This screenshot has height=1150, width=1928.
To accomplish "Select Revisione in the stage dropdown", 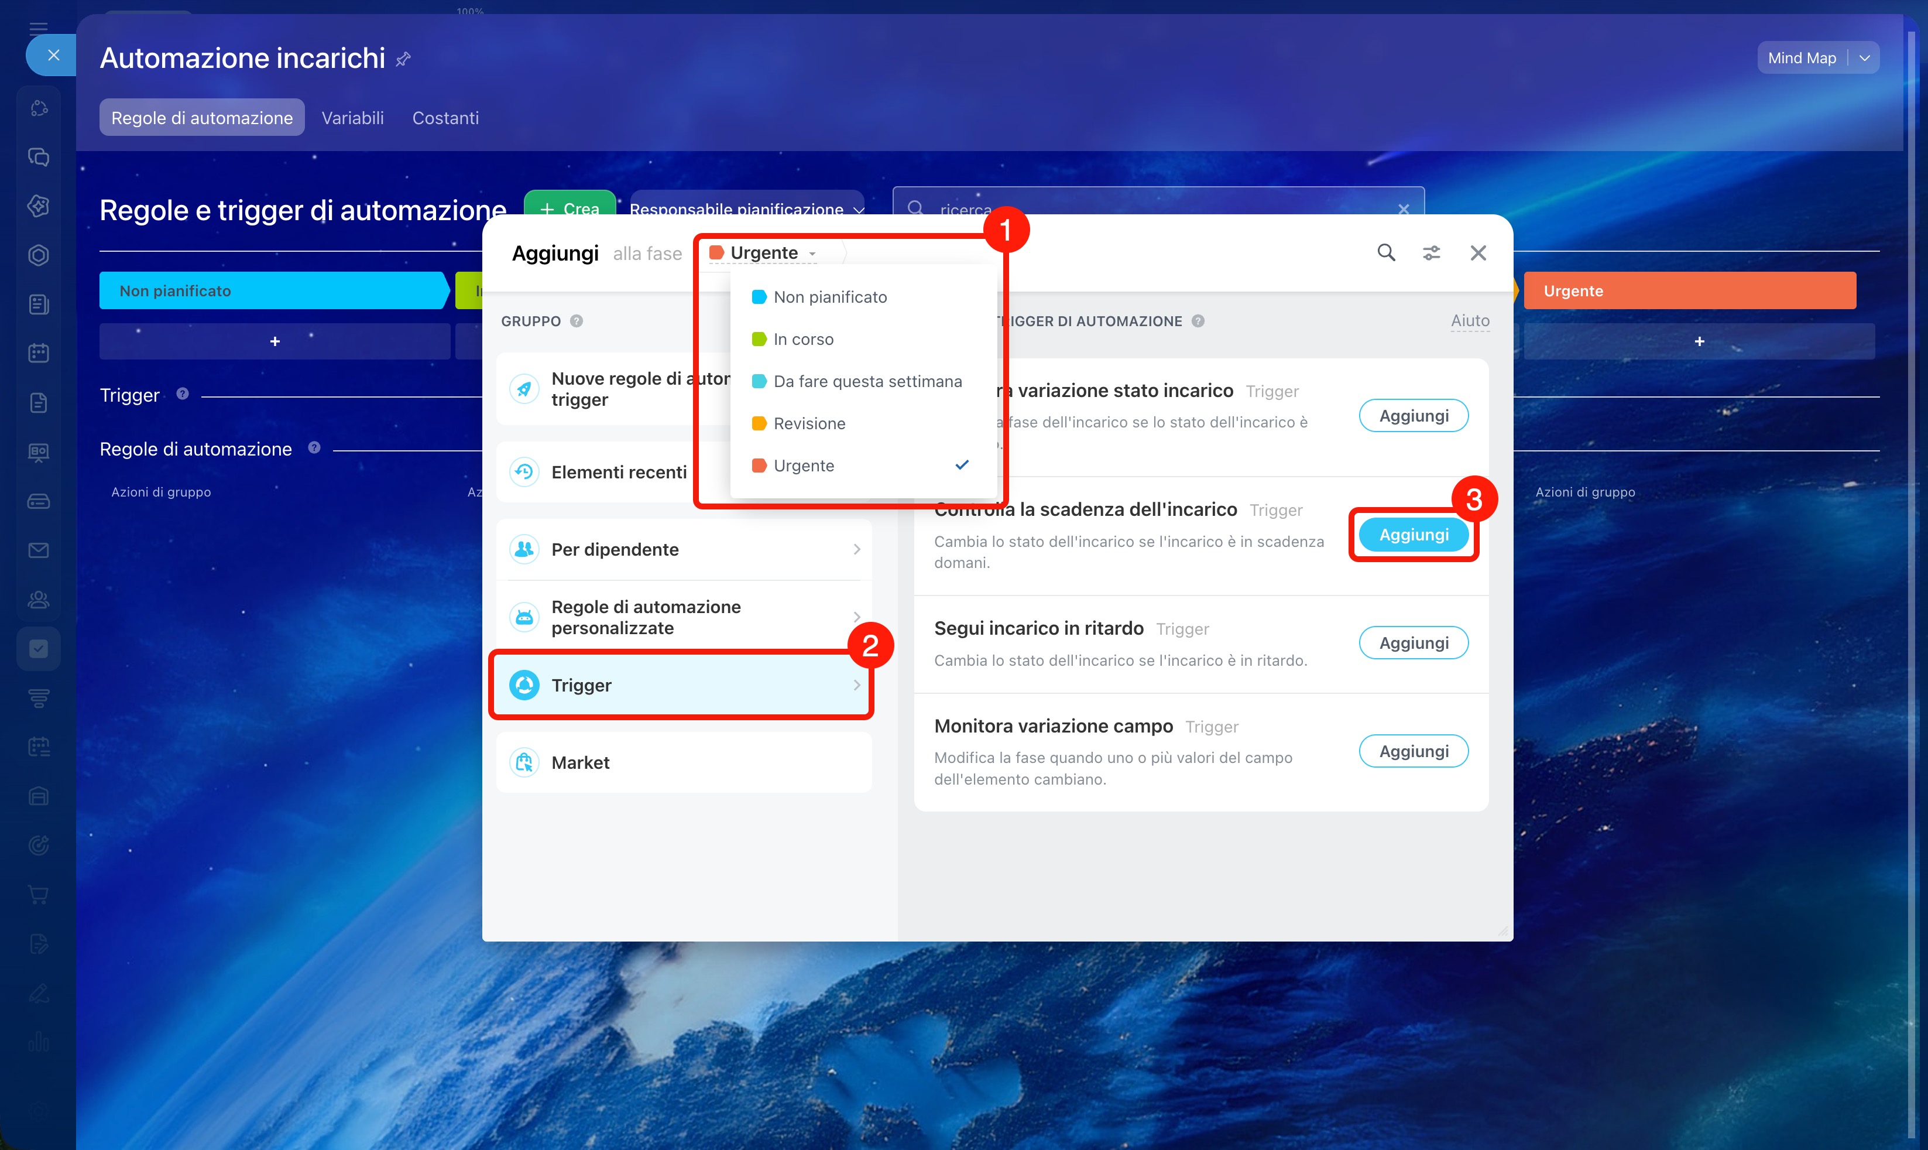I will [863, 424].
